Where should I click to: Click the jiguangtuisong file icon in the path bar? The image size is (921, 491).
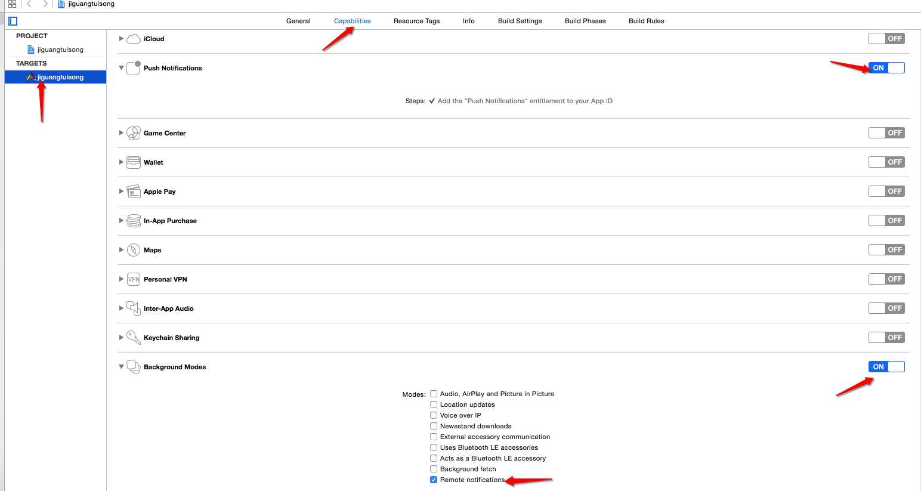(x=61, y=4)
